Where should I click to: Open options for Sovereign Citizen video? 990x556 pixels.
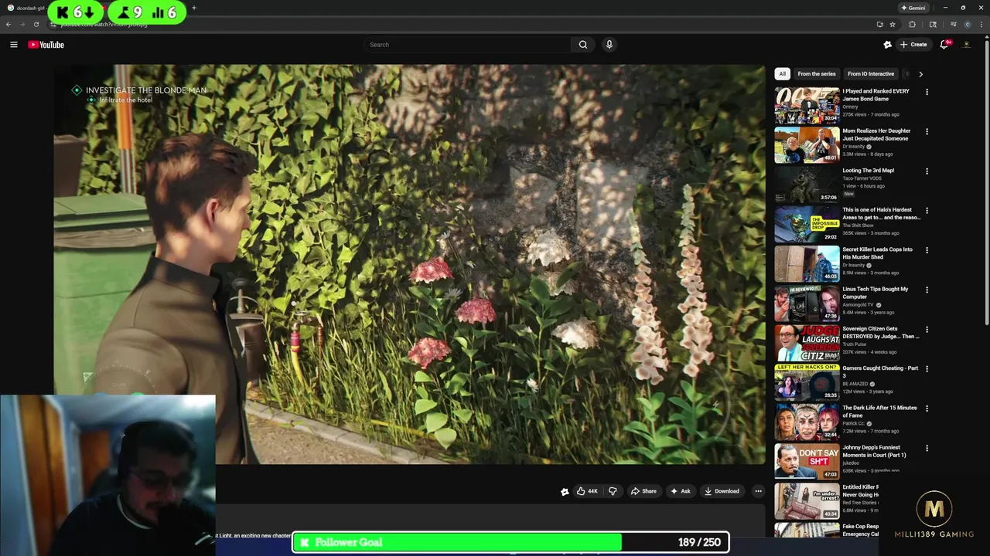[x=927, y=330]
